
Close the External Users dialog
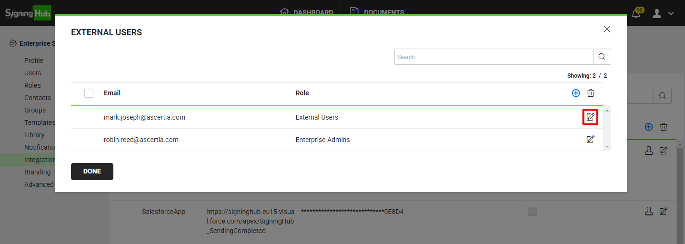coord(607,29)
